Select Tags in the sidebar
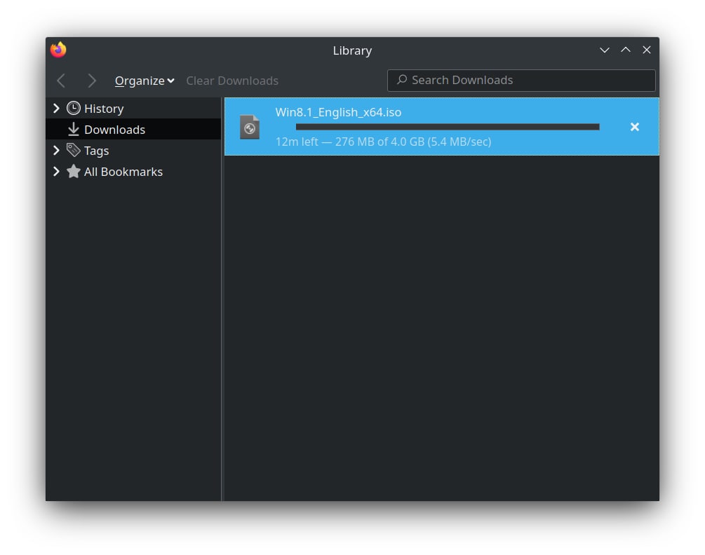 click(x=96, y=151)
